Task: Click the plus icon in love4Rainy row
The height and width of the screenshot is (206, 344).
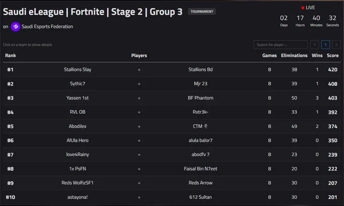Action: [x=139, y=154]
